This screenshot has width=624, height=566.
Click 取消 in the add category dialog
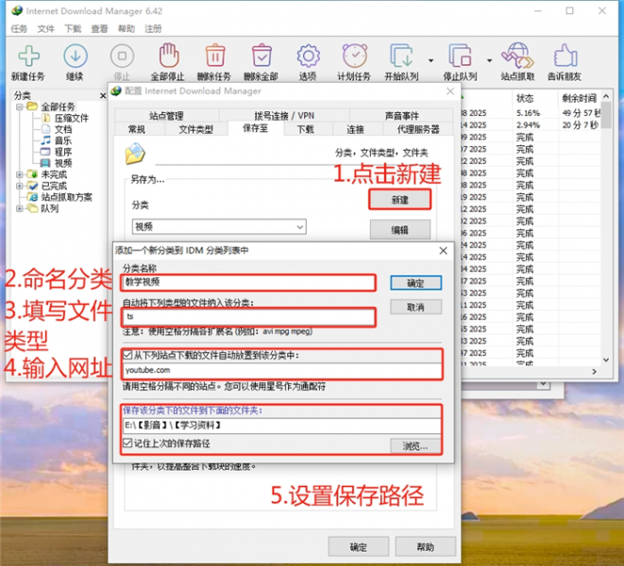pyautogui.click(x=416, y=308)
